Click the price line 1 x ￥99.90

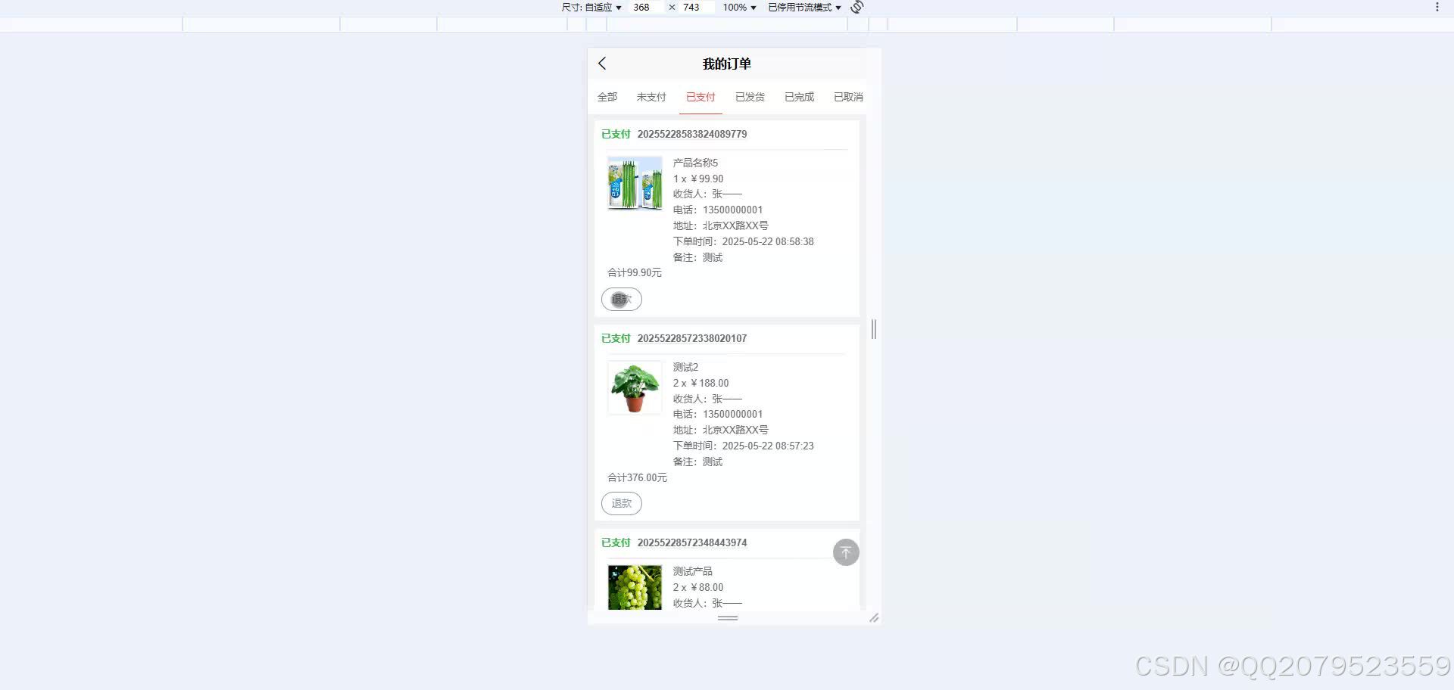click(x=698, y=179)
